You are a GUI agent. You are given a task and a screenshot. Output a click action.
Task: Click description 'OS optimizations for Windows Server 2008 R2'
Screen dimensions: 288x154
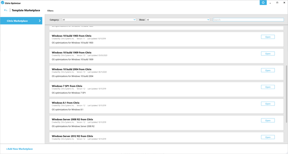click(73, 126)
